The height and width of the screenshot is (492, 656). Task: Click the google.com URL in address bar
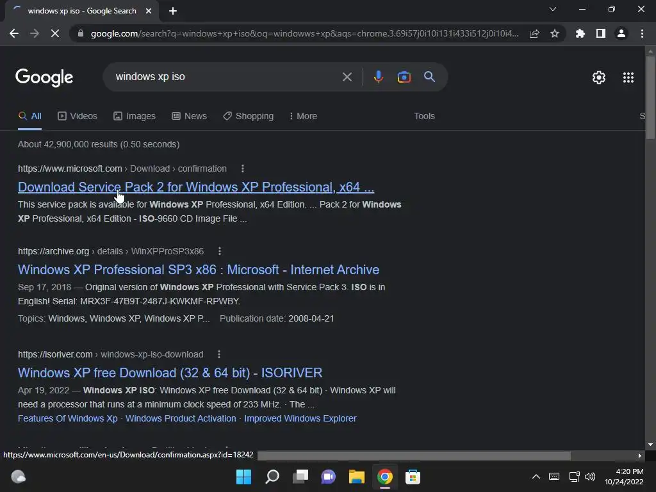pyautogui.click(x=304, y=33)
